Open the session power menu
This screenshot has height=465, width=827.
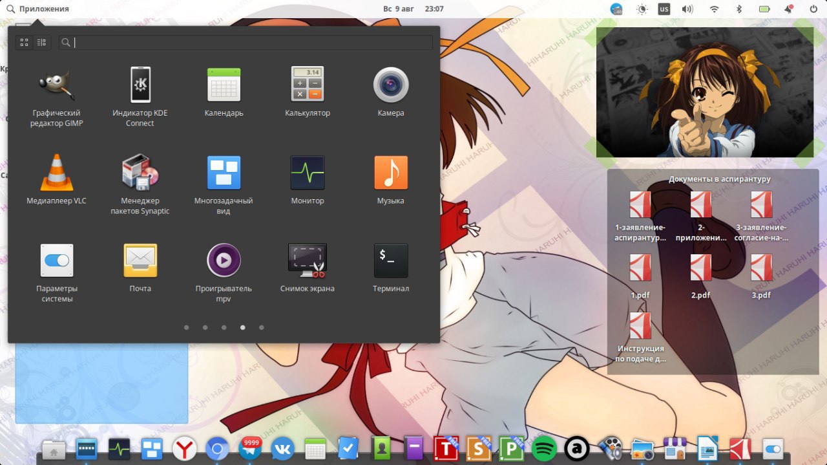point(813,9)
